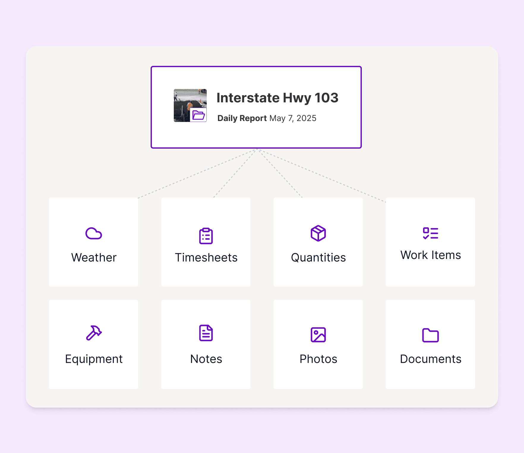Click the Notes document icon

coord(206,333)
